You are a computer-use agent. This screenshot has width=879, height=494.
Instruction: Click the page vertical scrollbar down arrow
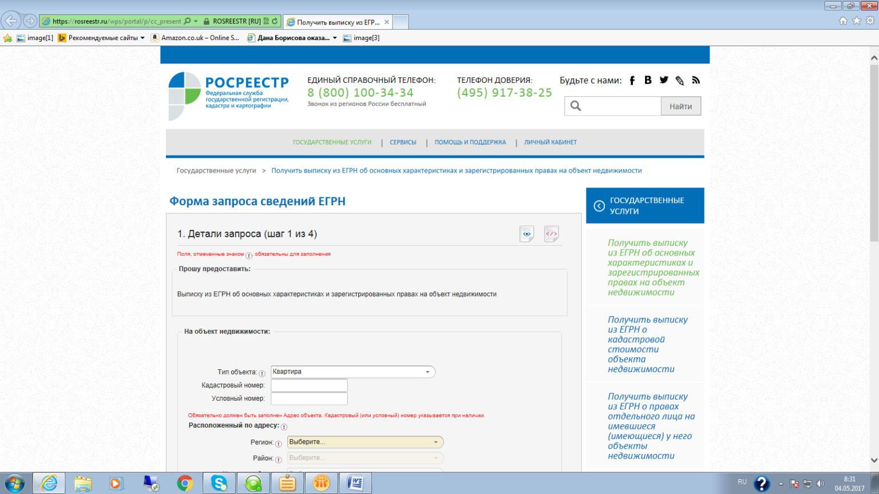[x=874, y=460]
